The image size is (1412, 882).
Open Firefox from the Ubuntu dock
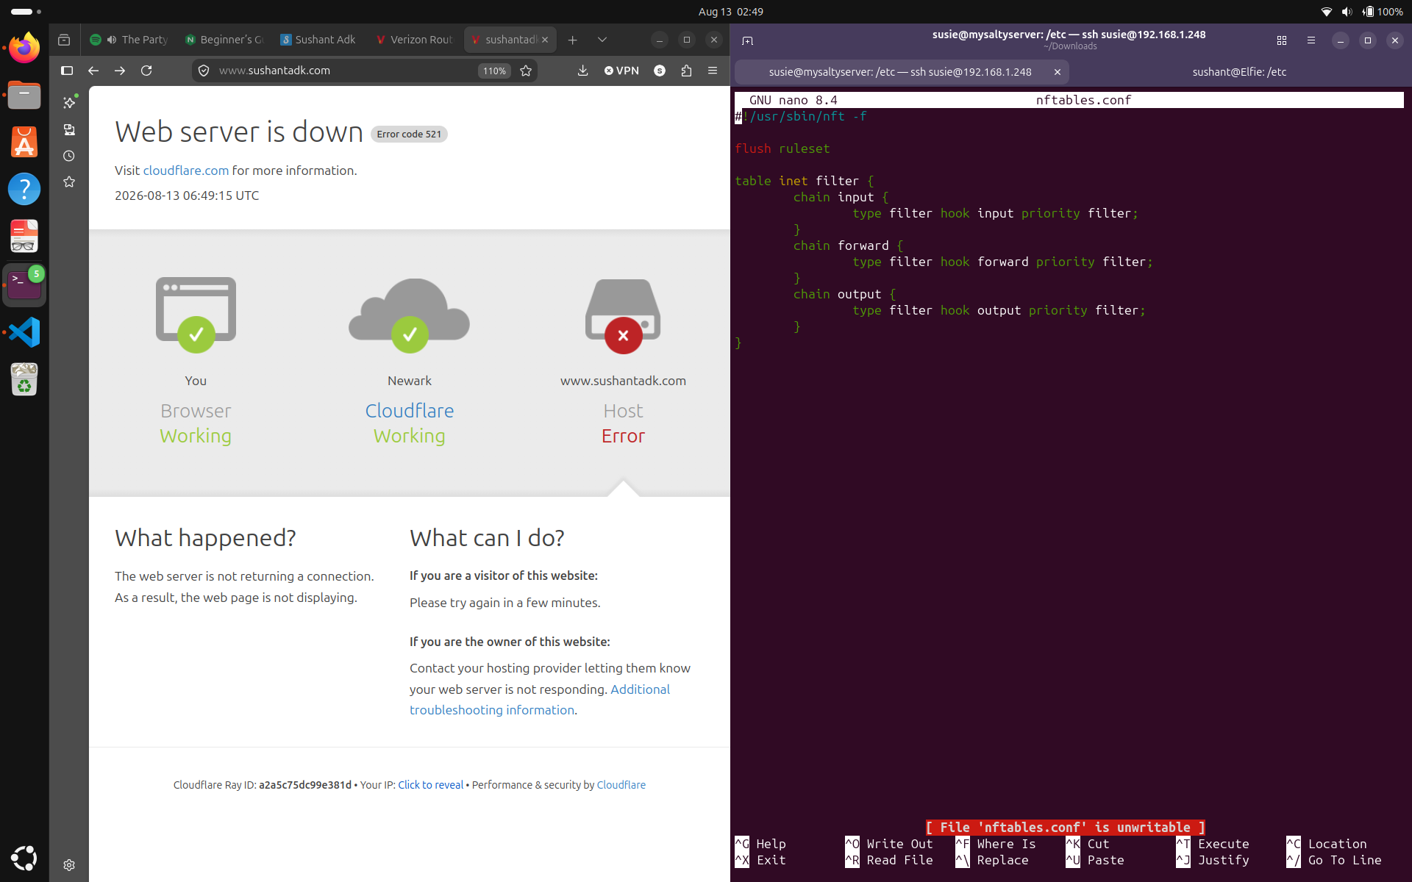(24, 48)
